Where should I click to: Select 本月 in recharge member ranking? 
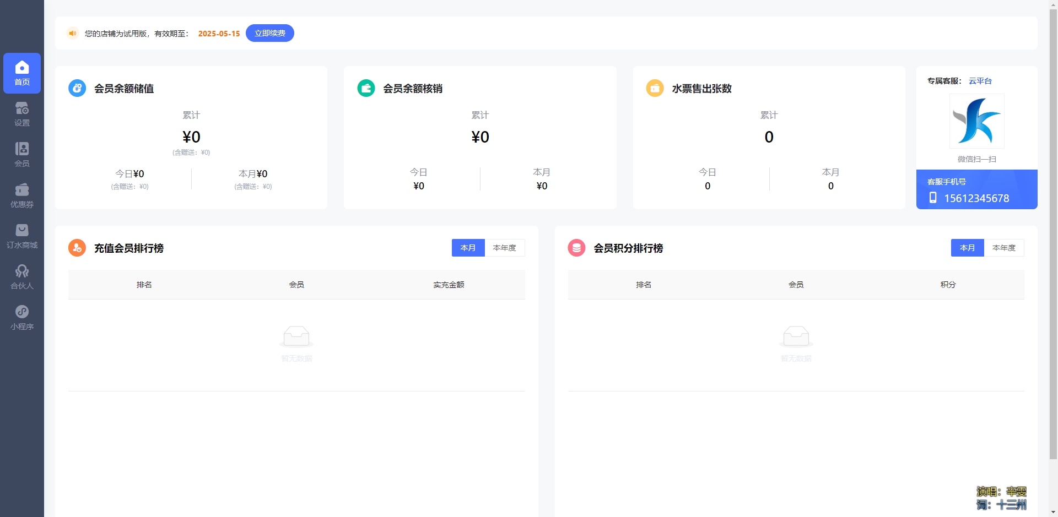click(x=468, y=248)
